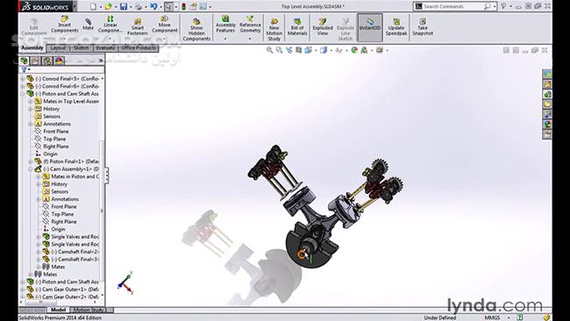Click Update Speedpak
This screenshot has width=570, height=321.
(396, 27)
